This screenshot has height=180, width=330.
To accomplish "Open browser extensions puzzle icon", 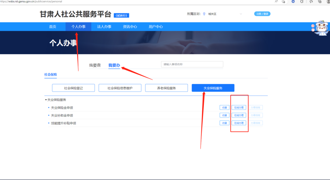I will pos(302,2).
